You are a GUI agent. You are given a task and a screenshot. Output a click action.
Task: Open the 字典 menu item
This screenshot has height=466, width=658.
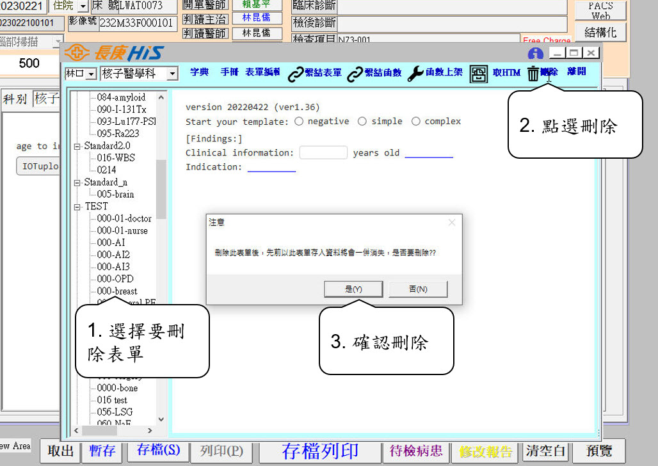(x=199, y=72)
